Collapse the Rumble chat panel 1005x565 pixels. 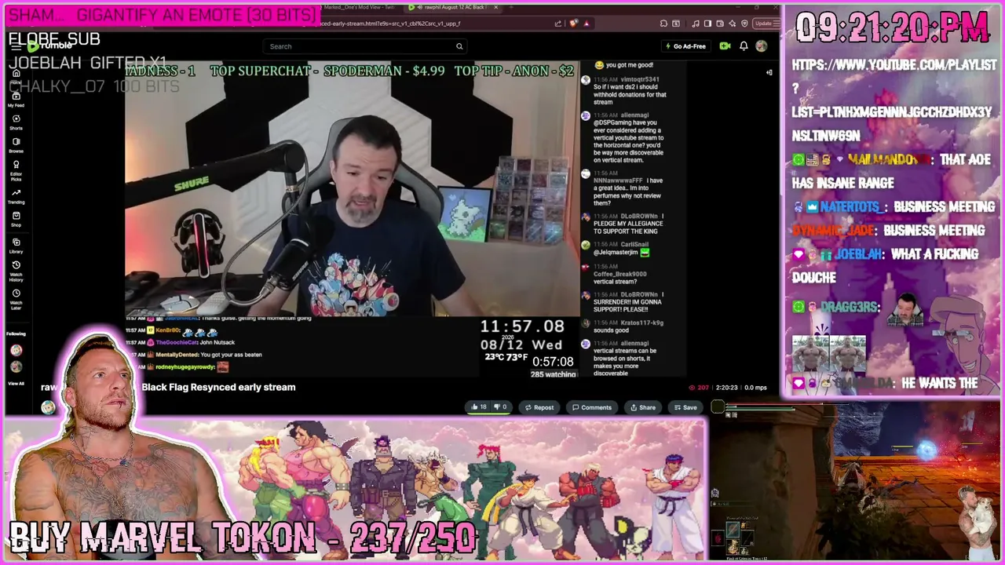[x=769, y=72]
